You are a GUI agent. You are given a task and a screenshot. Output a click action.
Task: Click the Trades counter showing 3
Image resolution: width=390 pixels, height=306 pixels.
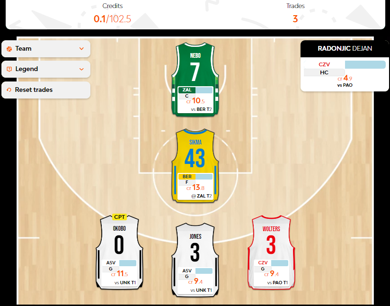(295, 19)
